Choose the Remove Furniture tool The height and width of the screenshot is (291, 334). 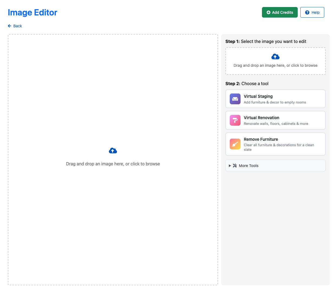pos(275,144)
